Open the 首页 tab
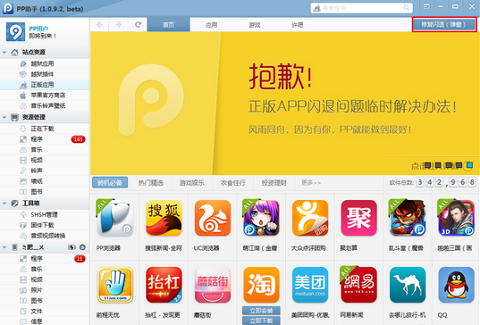The height and width of the screenshot is (325, 480). (x=168, y=24)
